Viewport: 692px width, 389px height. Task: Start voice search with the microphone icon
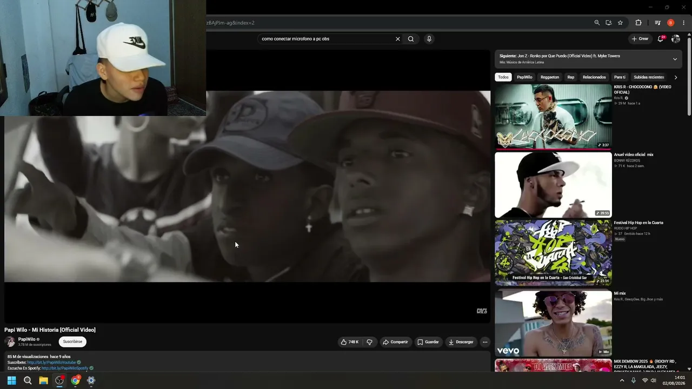(429, 39)
